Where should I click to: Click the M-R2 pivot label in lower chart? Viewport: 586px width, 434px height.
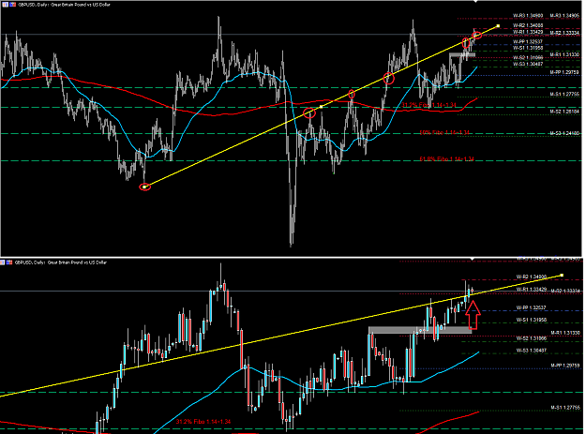565,291
